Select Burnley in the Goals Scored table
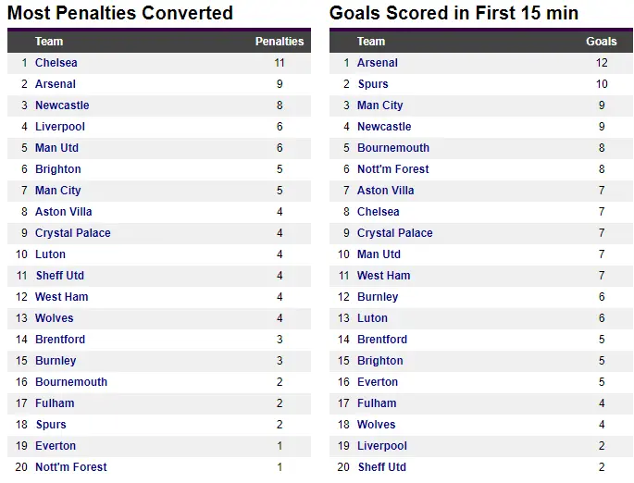This screenshot has height=483, width=634. (378, 297)
